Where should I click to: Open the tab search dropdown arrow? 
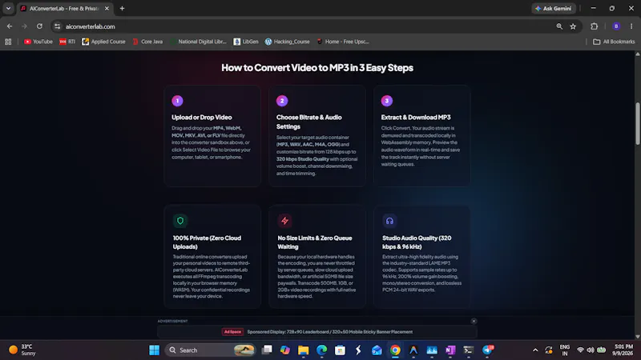8,8
